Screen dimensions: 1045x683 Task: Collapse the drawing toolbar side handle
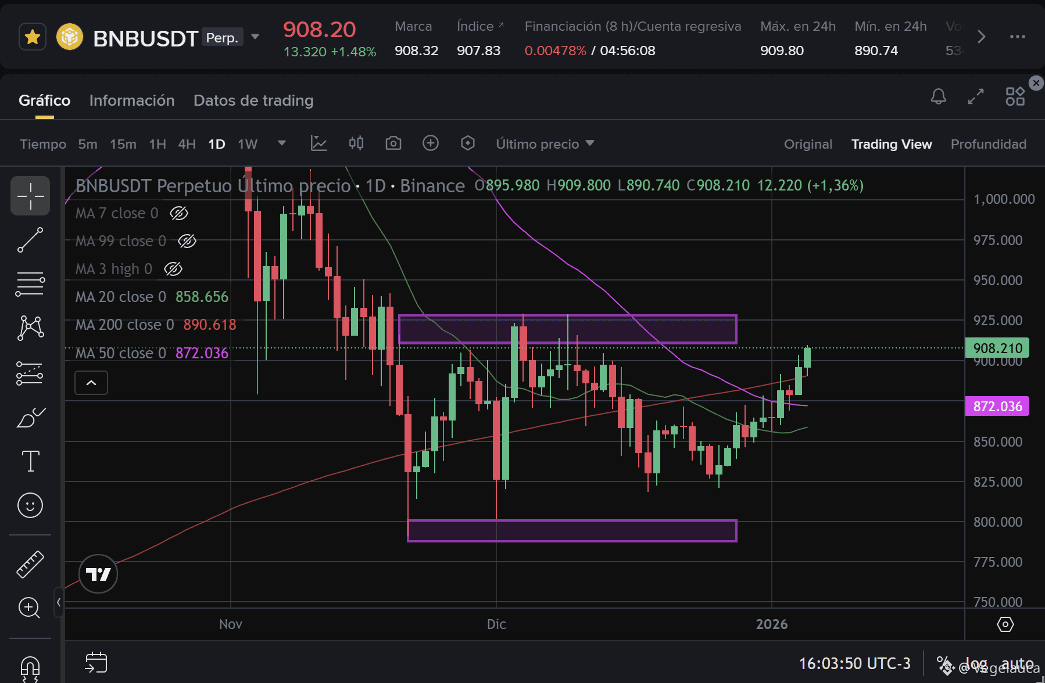(x=59, y=602)
